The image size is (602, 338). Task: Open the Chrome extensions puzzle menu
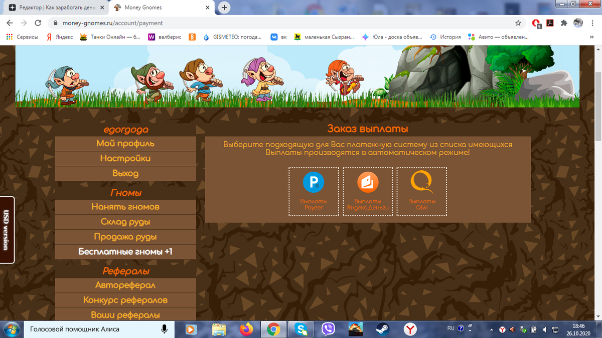click(x=564, y=23)
